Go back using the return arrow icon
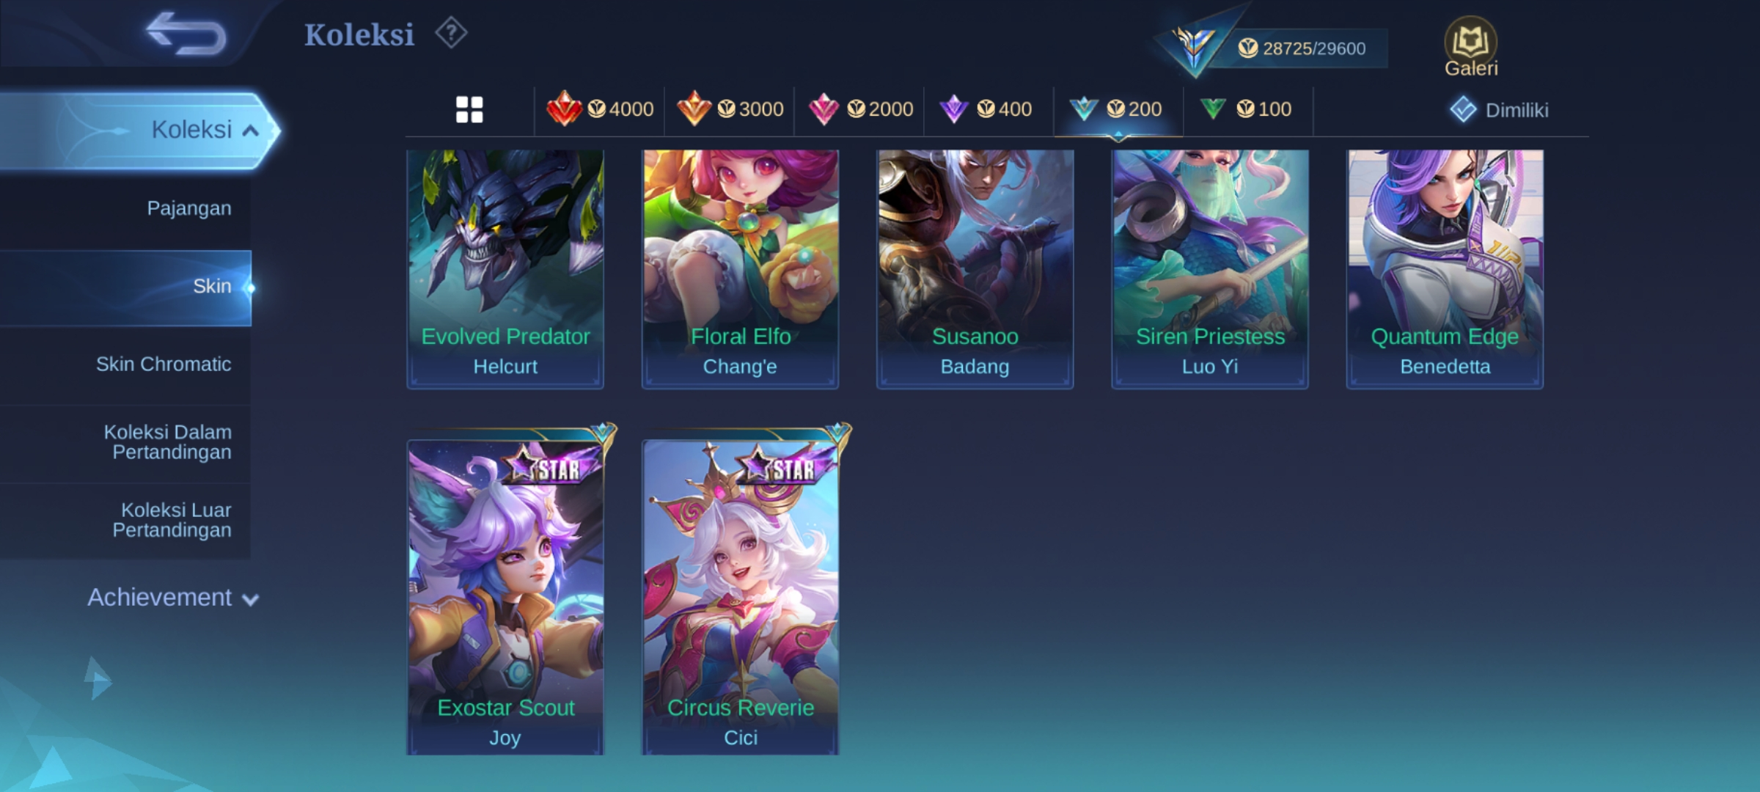 click(x=186, y=34)
